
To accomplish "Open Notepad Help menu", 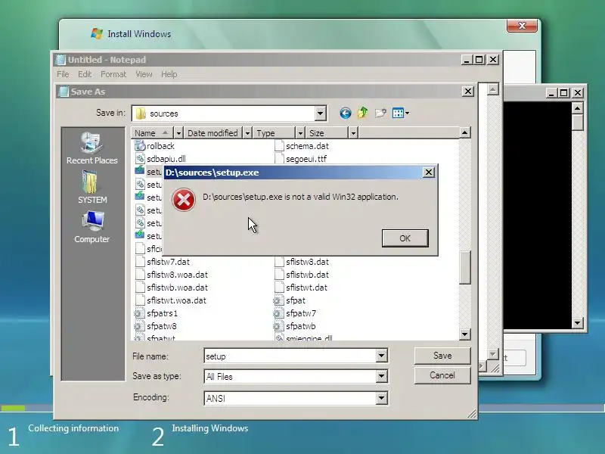I will tap(169, 74).
